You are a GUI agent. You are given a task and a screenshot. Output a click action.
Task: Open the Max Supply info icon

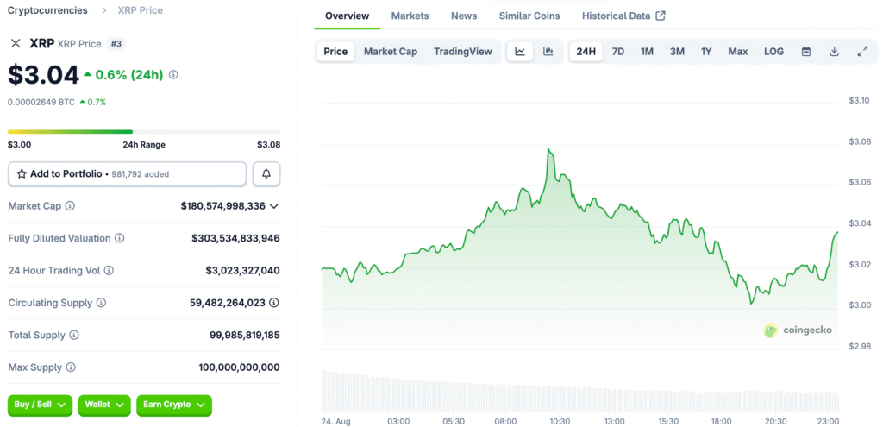71,367
